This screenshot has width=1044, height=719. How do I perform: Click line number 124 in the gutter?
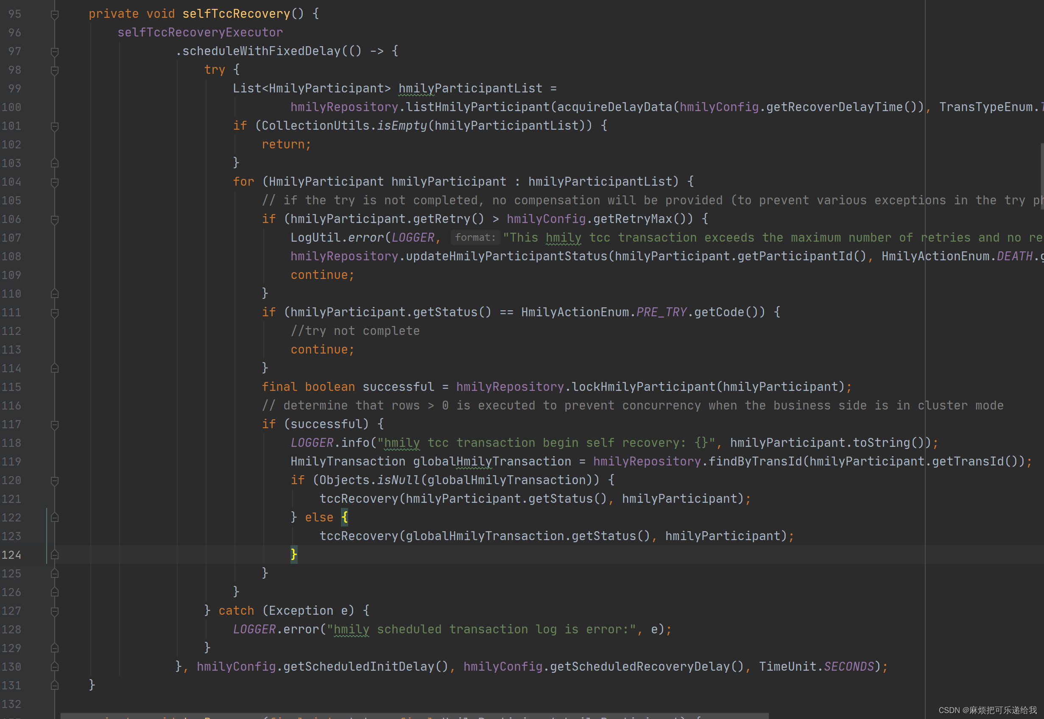[11, 555]
